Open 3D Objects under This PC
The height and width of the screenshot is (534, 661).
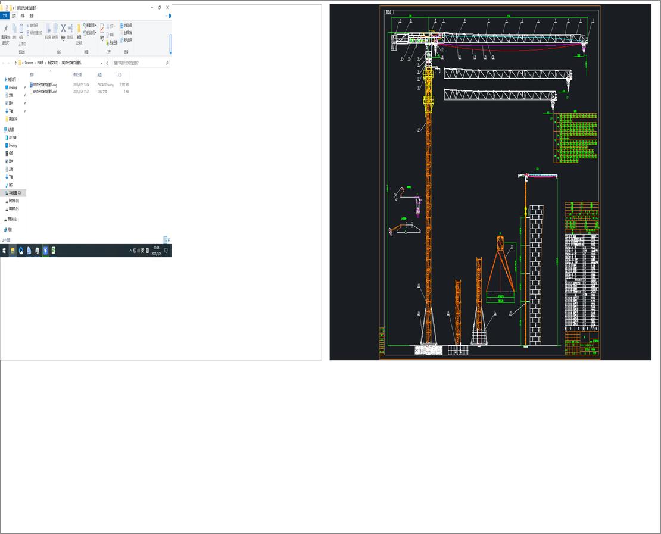point(11,138)
